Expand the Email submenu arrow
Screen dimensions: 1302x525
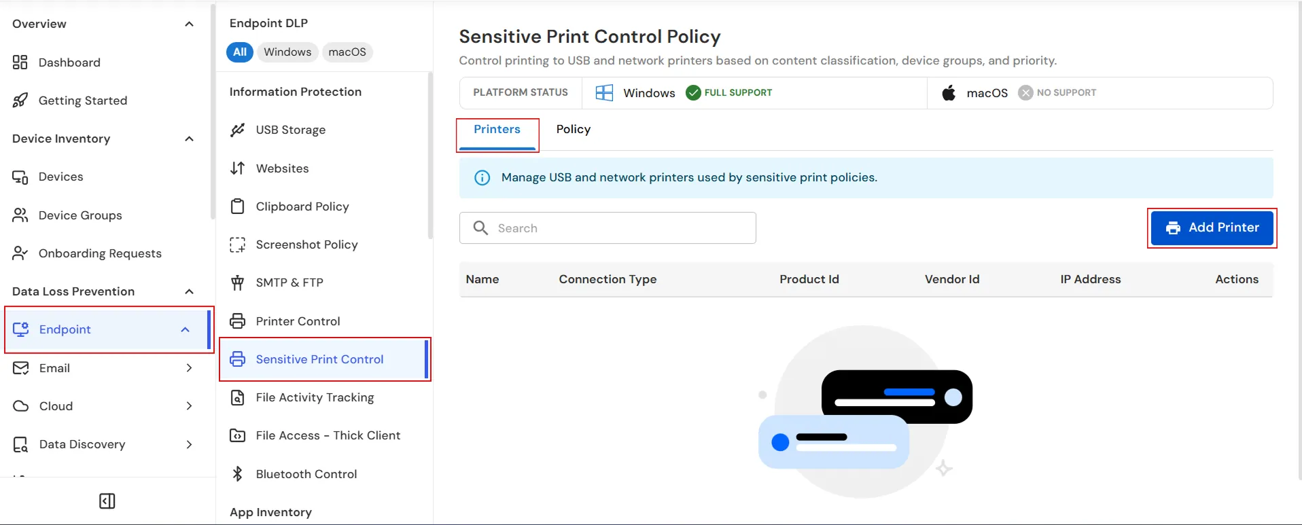click(189, 368)
